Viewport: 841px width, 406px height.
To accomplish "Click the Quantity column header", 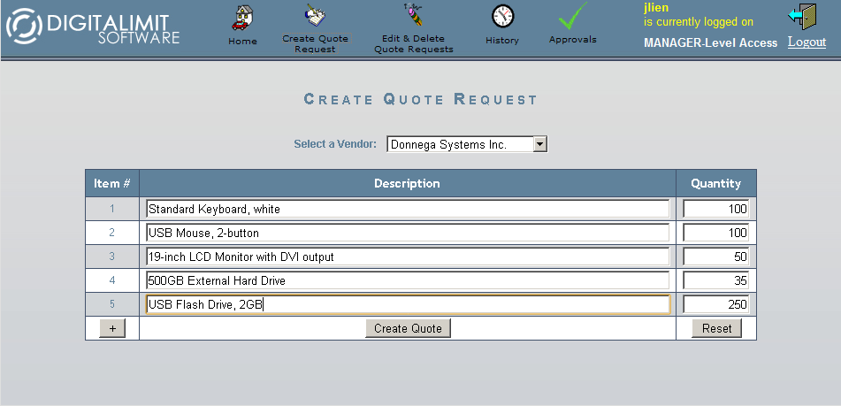I will [716, 183].
